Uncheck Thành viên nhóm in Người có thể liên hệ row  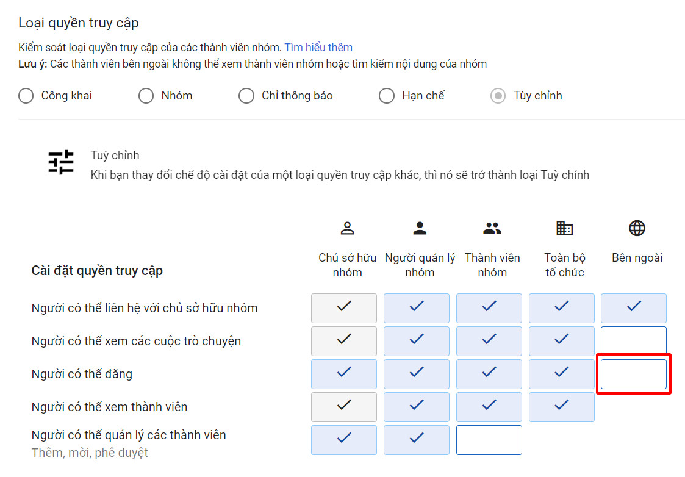(489, 308)
